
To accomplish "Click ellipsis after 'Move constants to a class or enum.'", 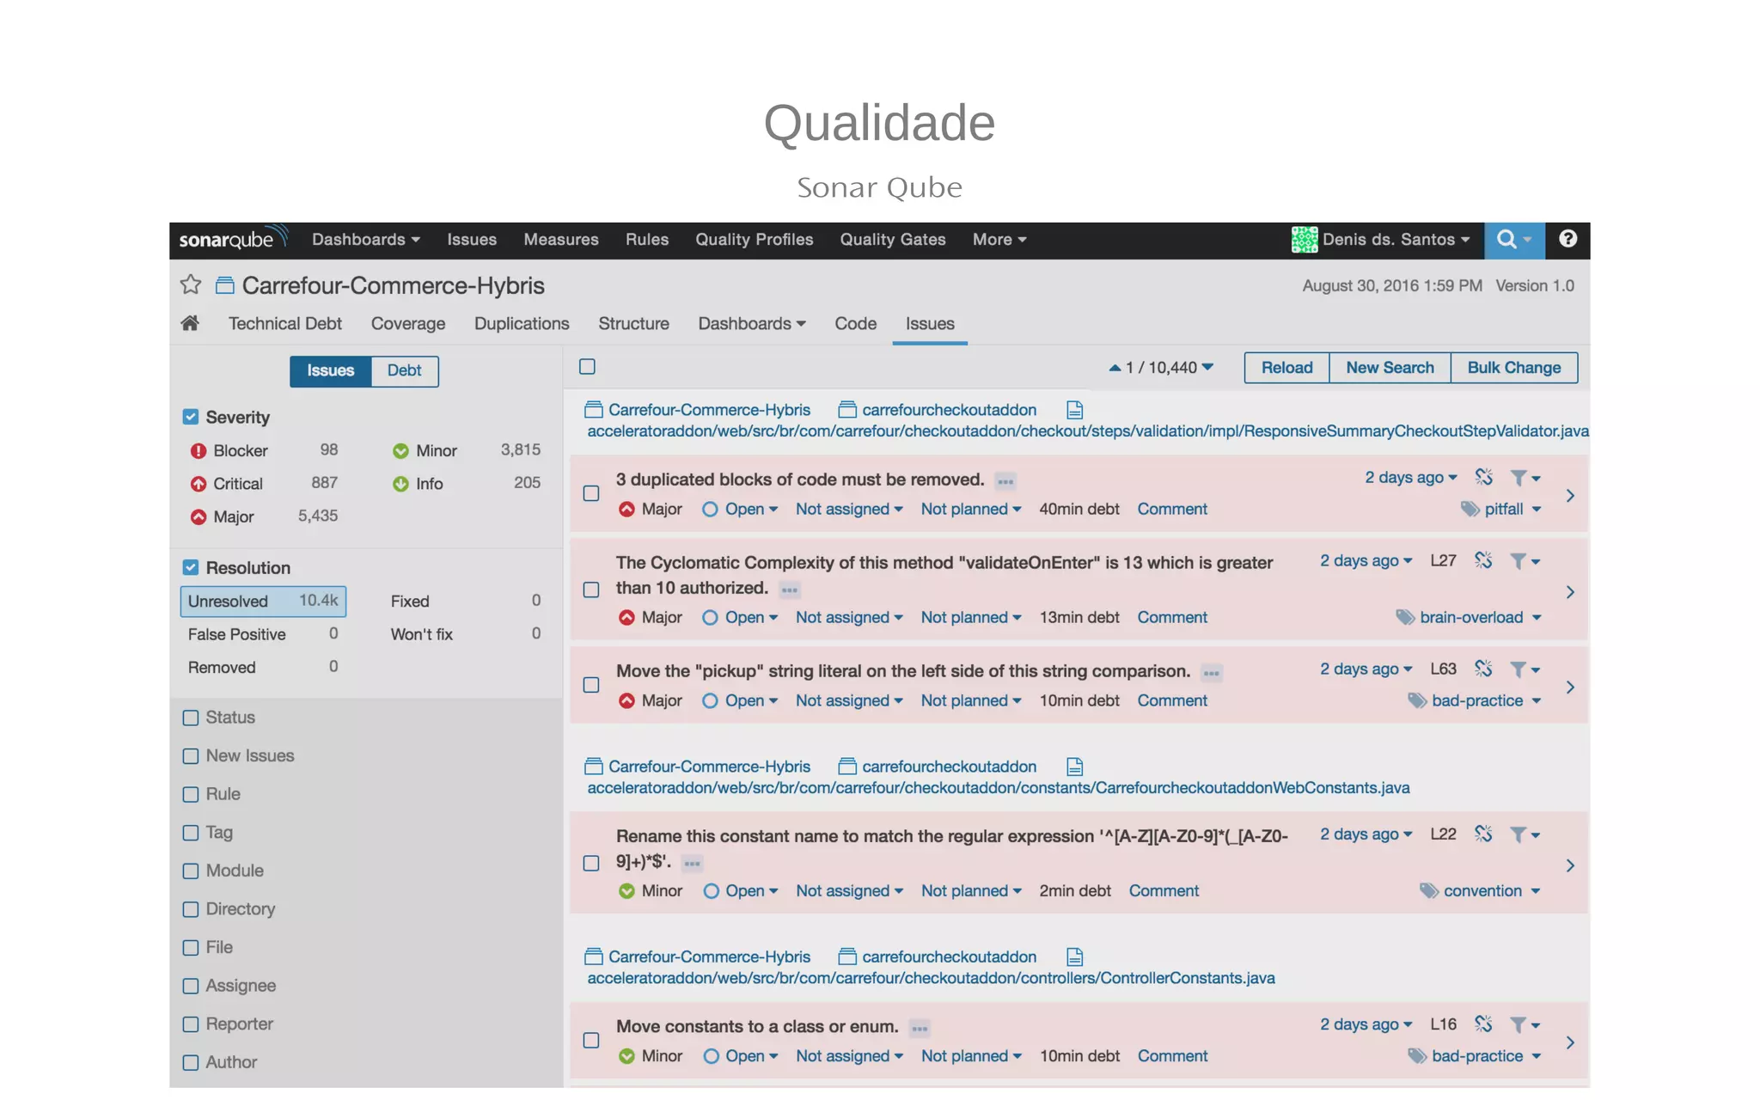I will click(x=920, y=1028).
